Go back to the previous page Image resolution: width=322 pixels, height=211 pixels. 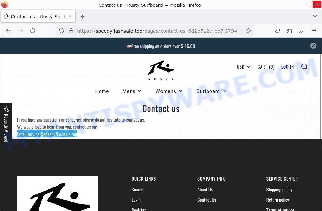point(8,31)
